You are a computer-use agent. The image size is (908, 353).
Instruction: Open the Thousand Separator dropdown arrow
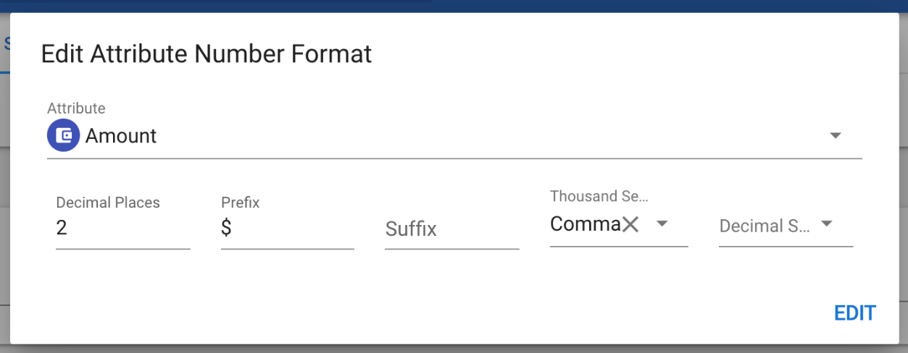(x=662, y=224)
